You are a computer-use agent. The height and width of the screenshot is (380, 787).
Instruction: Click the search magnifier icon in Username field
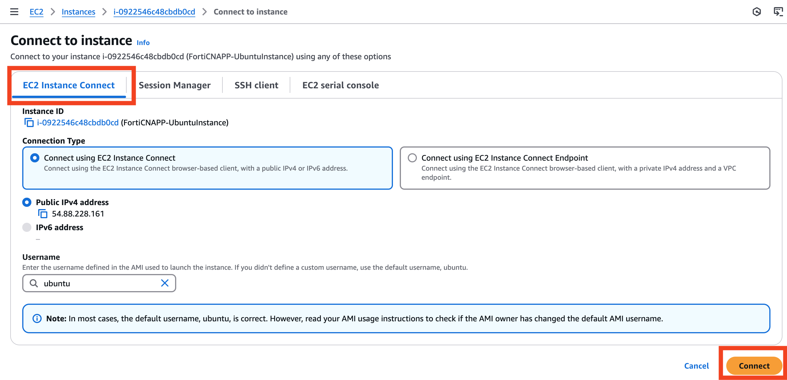(34, 283)
